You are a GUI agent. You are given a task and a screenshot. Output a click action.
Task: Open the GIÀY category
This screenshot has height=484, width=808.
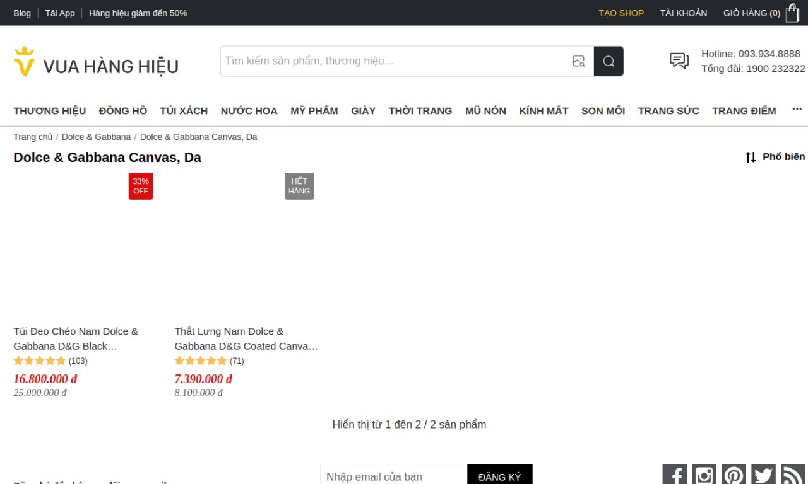click(x=364, y=111)
